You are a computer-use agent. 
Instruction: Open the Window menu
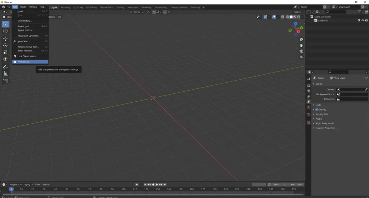coord(33,7)
